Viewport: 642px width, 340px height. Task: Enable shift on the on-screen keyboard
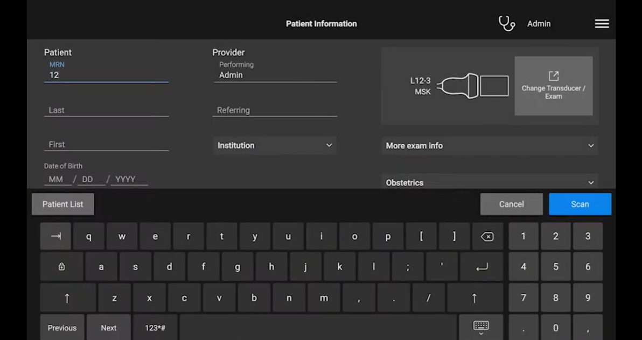(x=67, y=297)
